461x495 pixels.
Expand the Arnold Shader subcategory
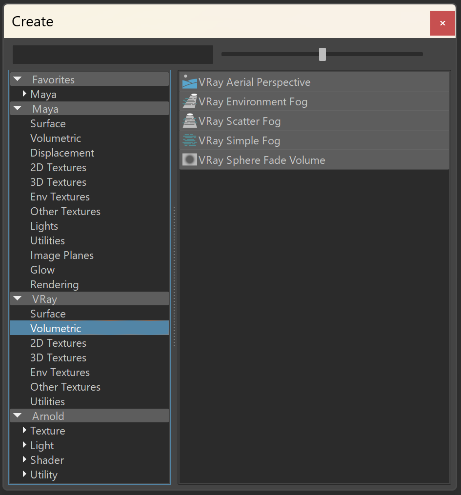(x=24, y=459)
